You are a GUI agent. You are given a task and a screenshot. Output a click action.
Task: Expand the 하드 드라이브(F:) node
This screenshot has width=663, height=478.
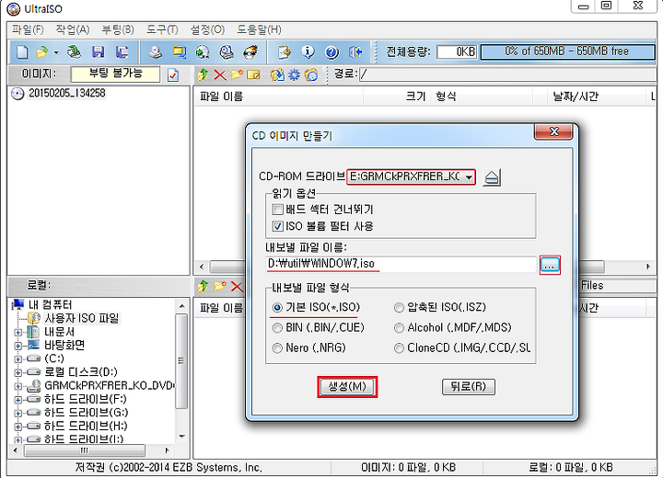pos(18,400)
